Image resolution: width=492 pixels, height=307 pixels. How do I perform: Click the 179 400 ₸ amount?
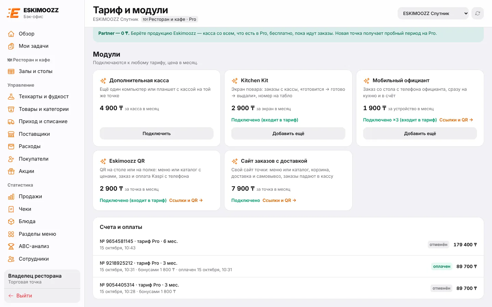coord(465,245)
